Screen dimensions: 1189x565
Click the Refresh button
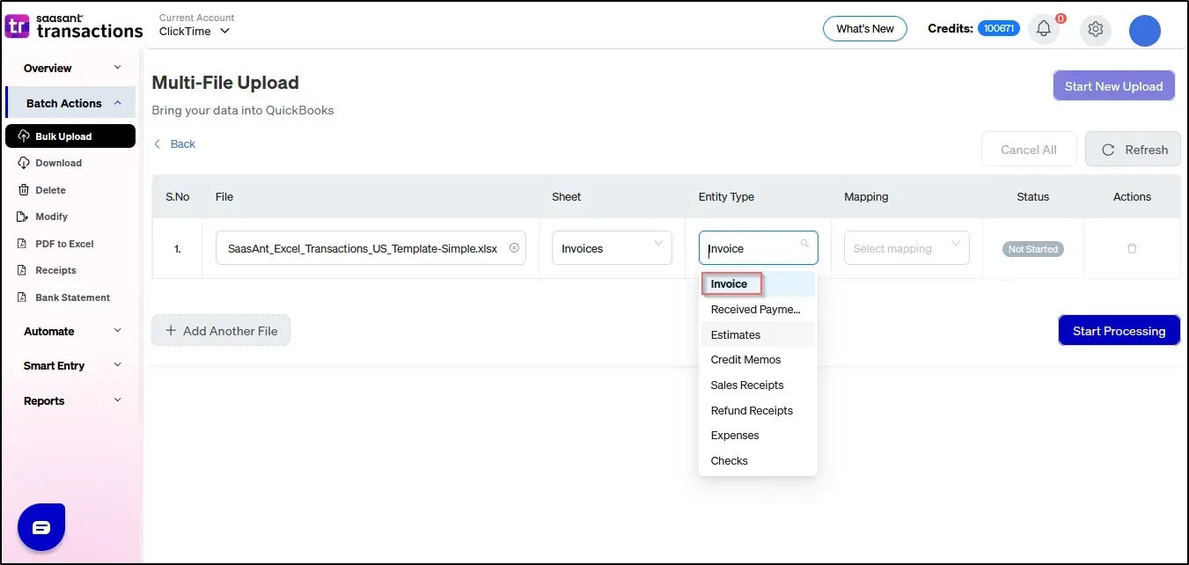click(x=1133, y=150)
